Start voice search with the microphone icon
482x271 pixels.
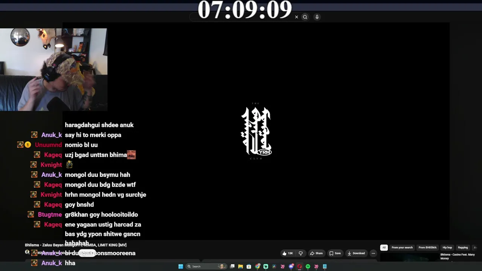click(x=317, y=17)
